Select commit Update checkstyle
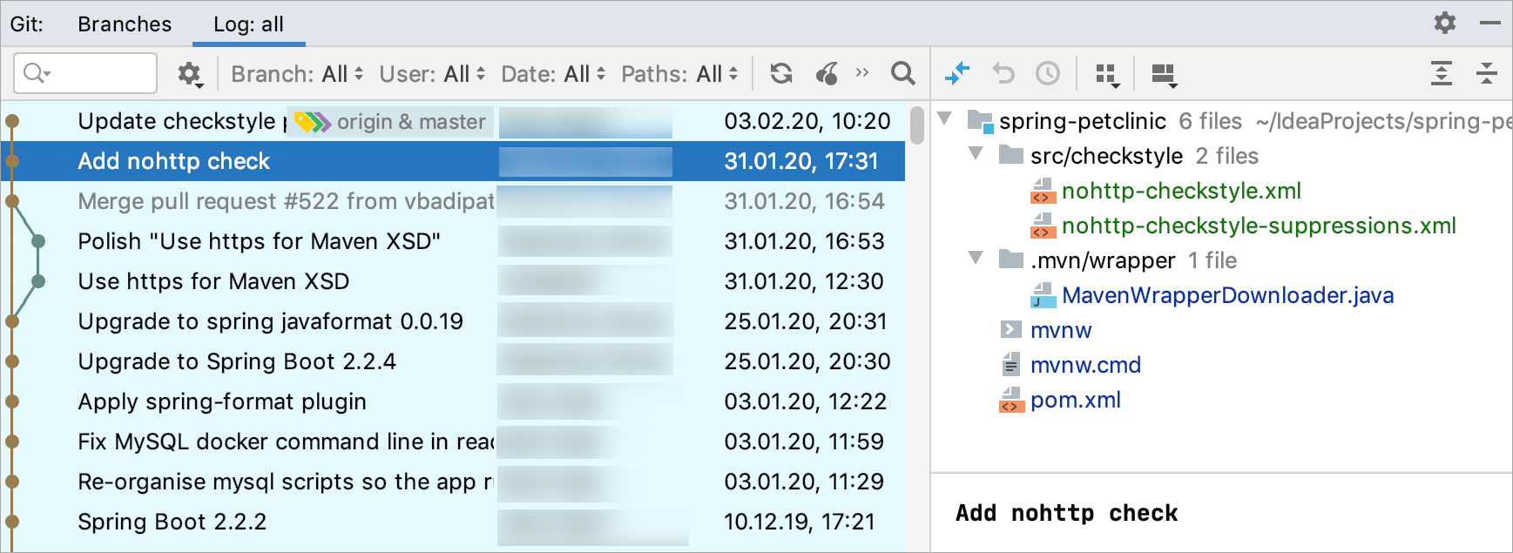Image resolution: width=1513 pixels, height=553 pixels. pyautogui.click(x=453, y=121)
